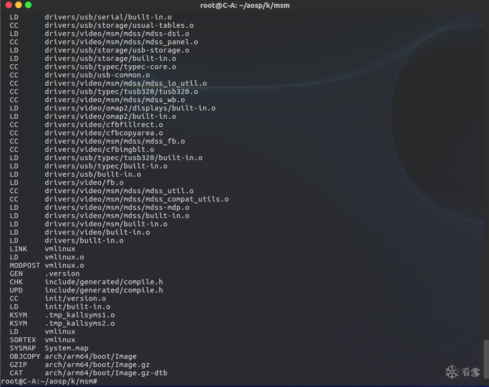The height and width of the screenshot is (387, 489).
Task: Click the drivers/video/fb.o text
Action: (84, 183)
